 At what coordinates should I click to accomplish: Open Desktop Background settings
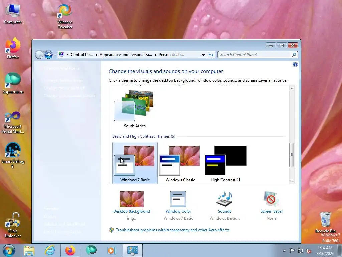132,211
